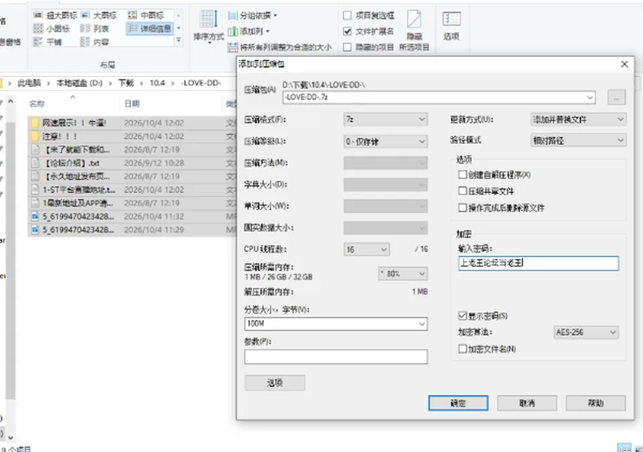
Task: Open the 压缩等级 dropdown
Action: click(386, 141)
